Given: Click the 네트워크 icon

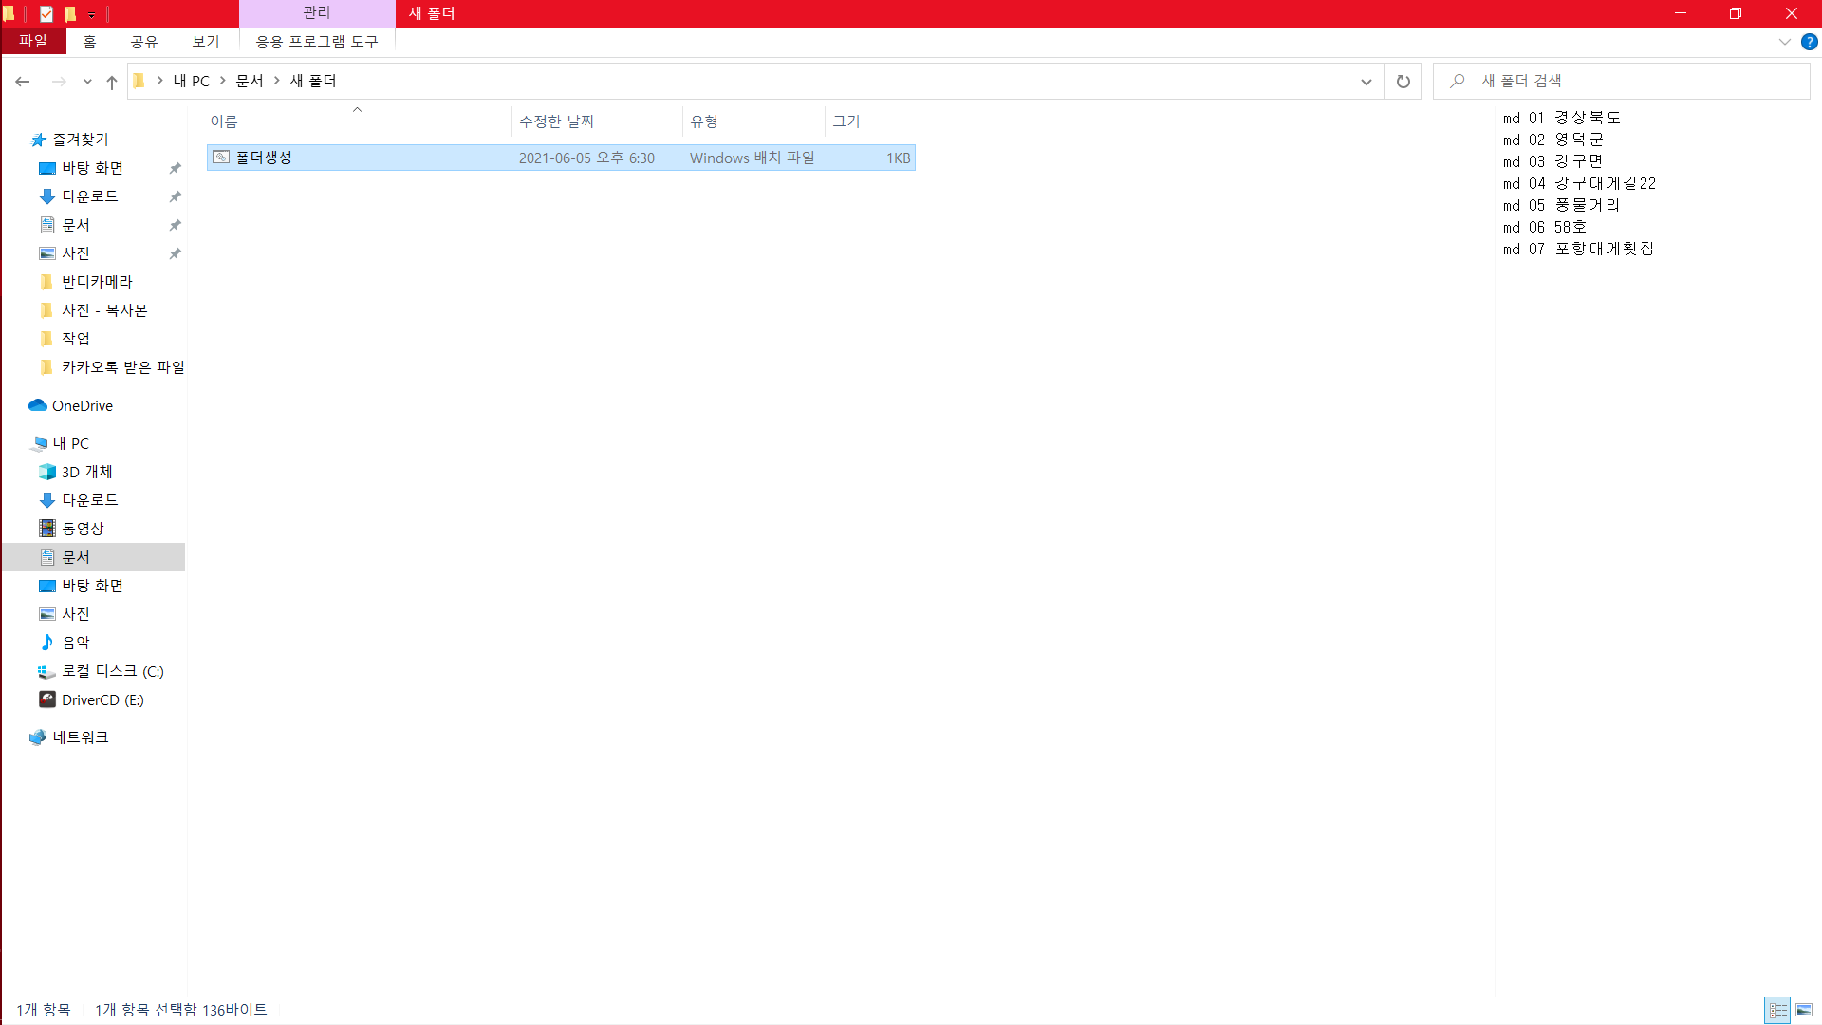Looking at the screenshot, I should (x=38, y=737).
